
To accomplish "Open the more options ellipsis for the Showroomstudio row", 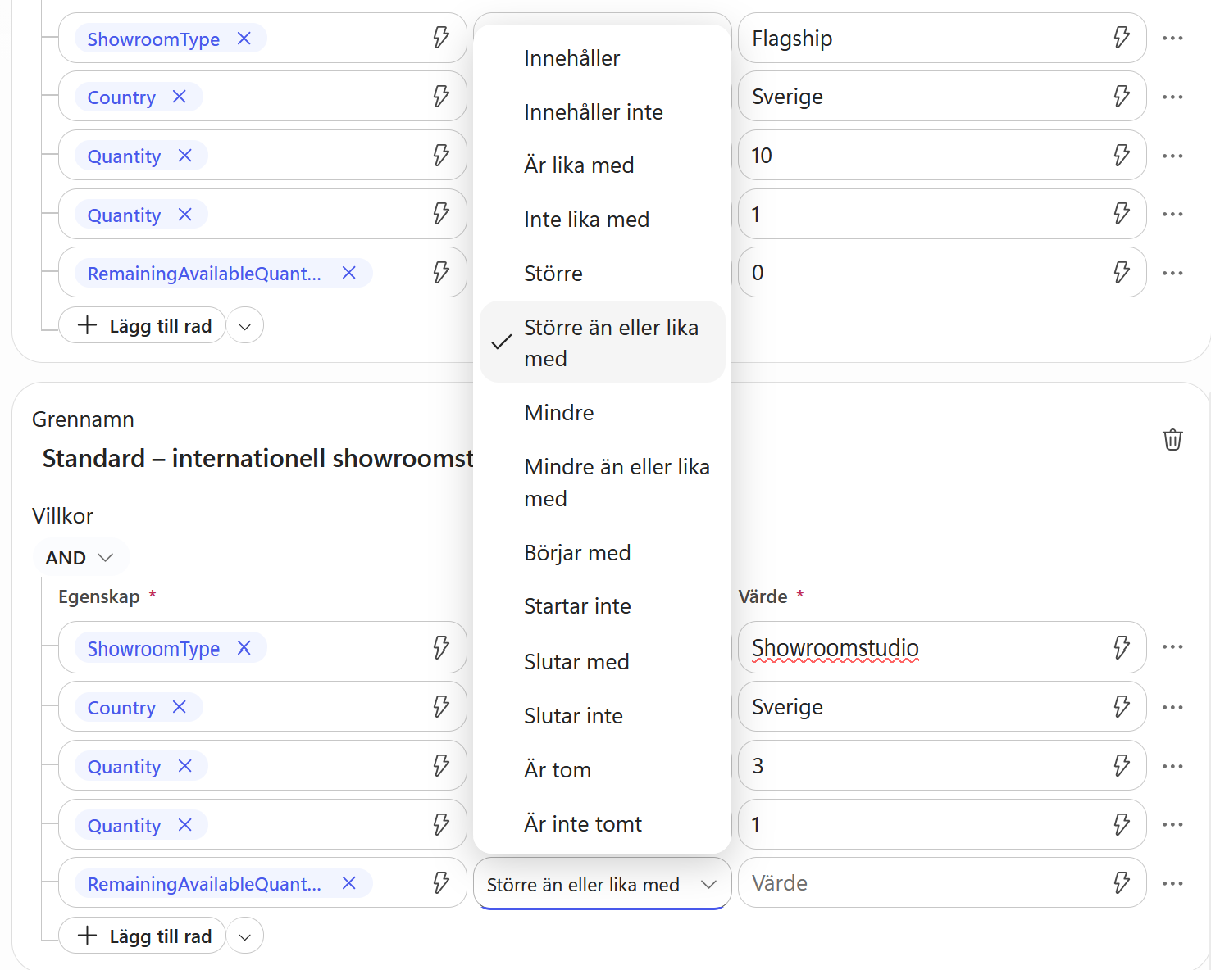I will [1172, 647].
